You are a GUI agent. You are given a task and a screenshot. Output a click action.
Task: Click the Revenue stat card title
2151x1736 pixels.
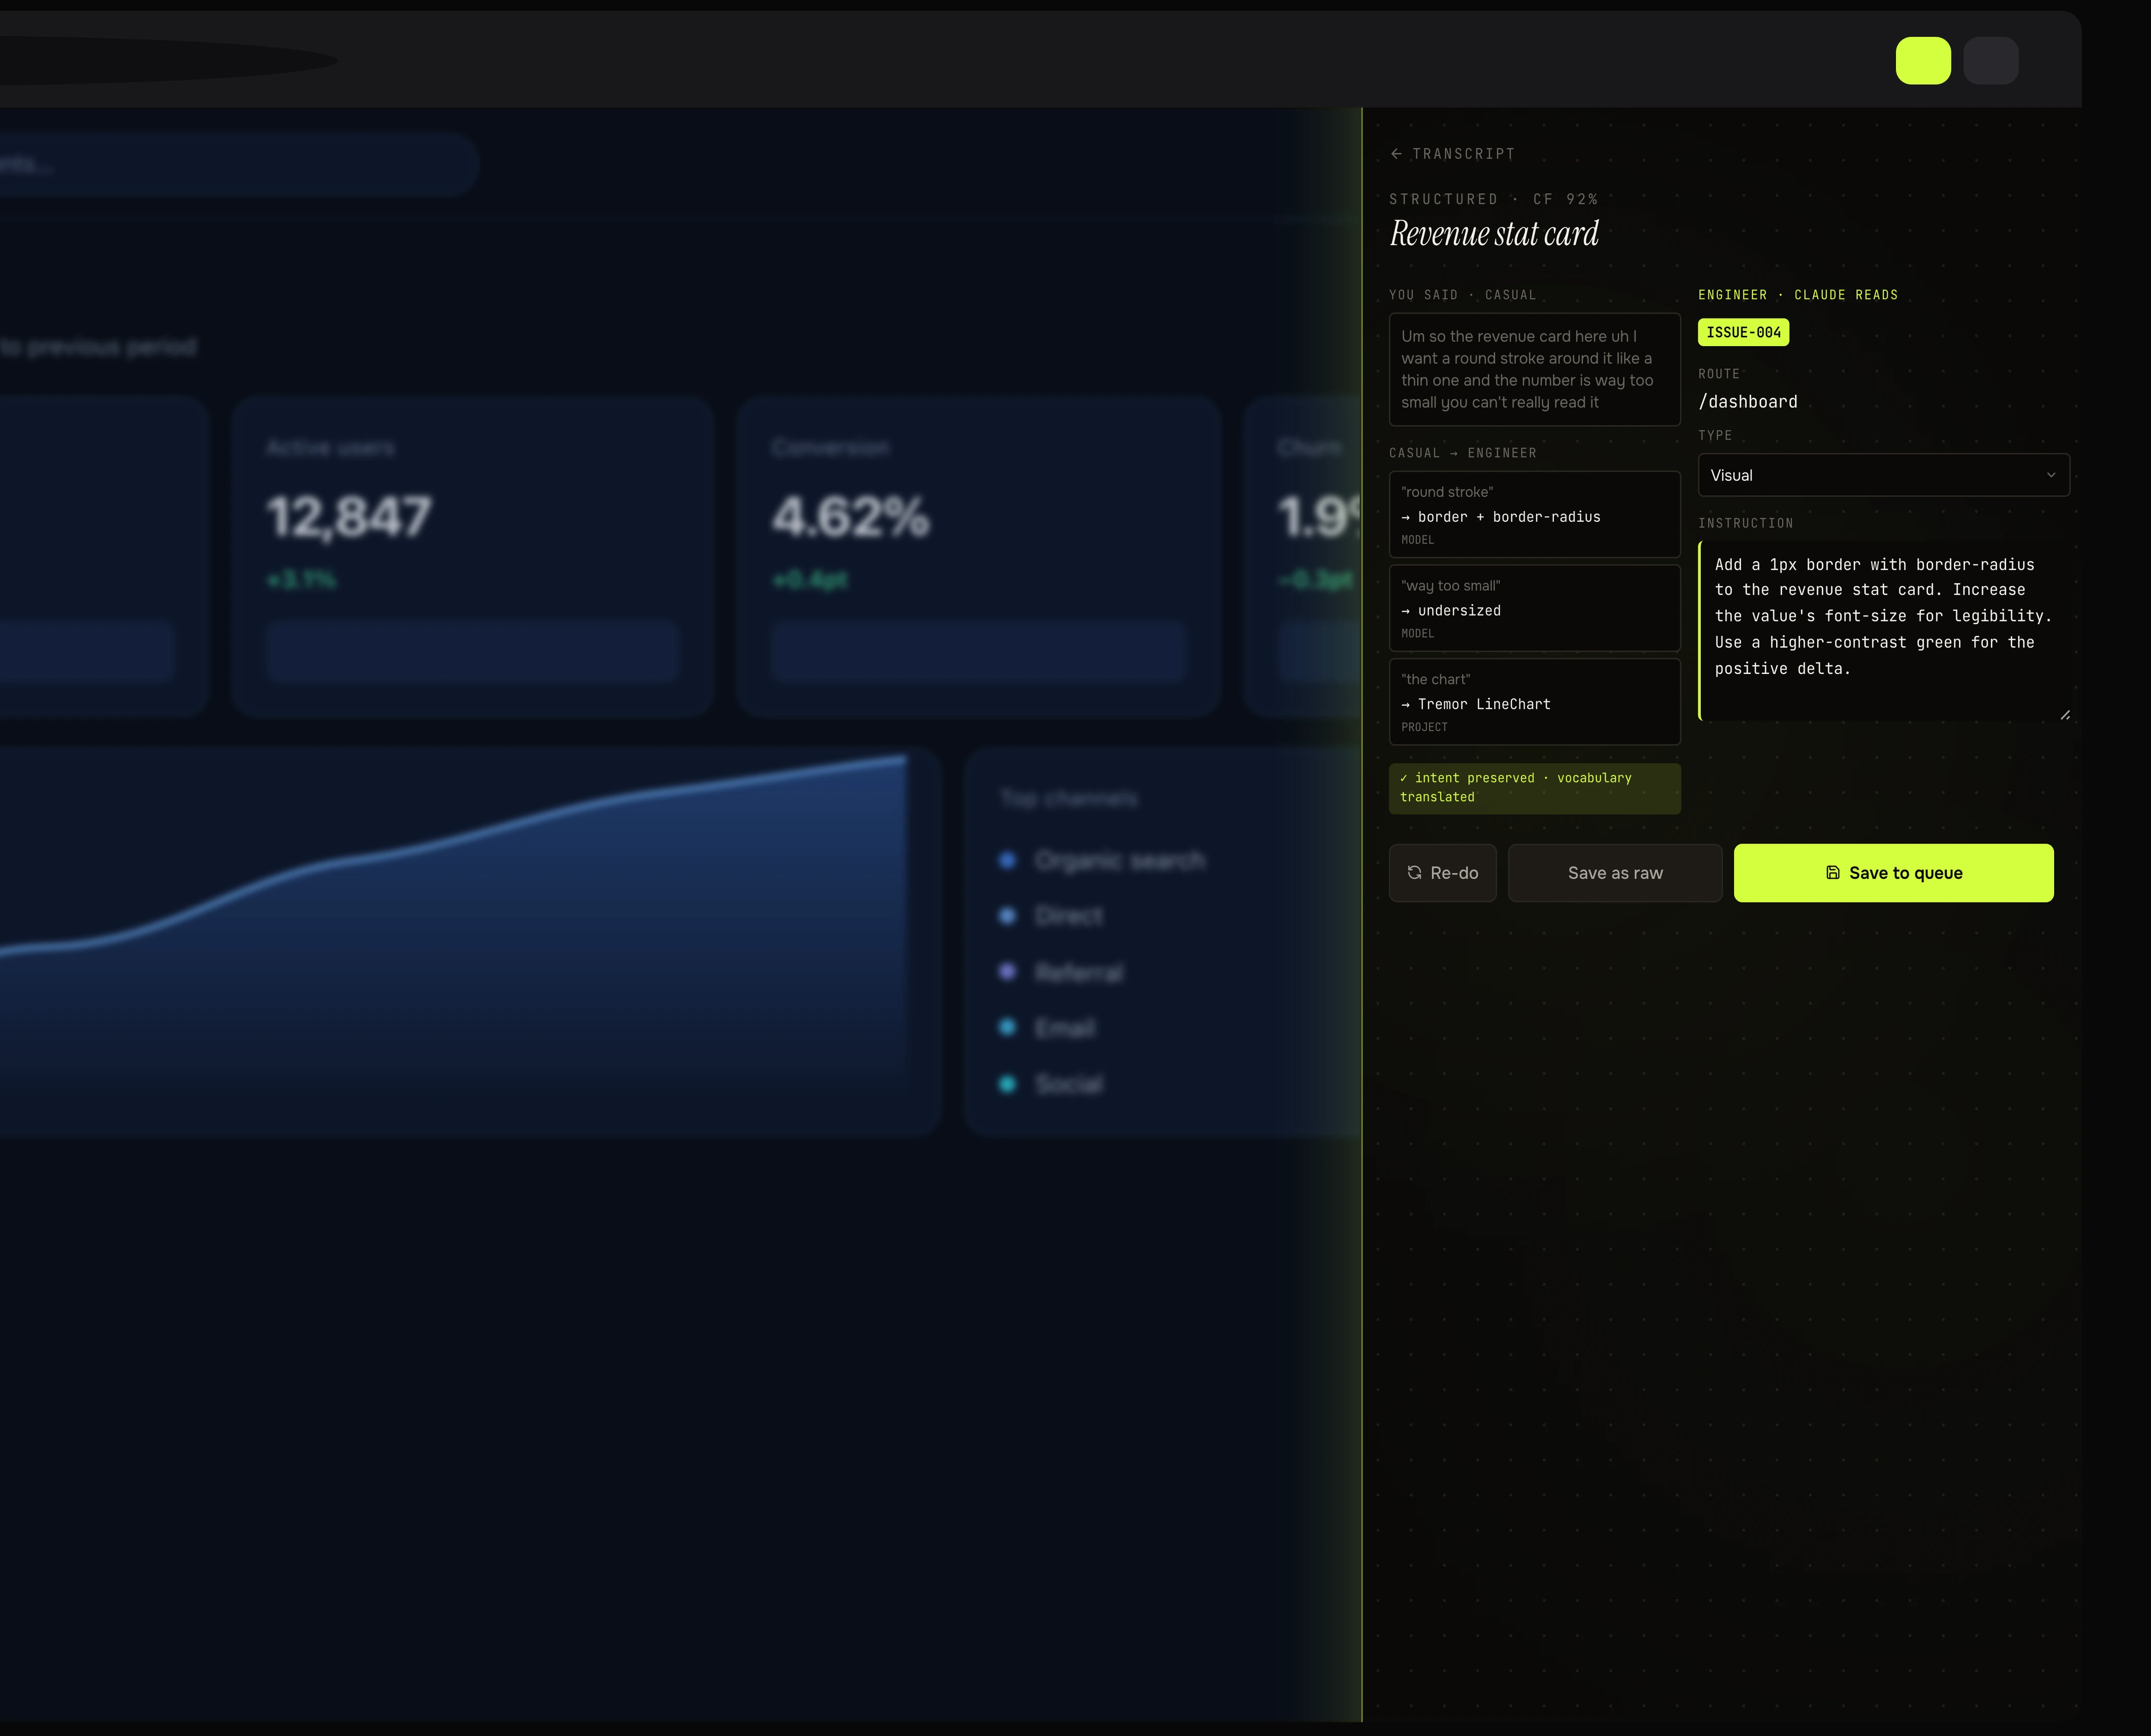pos(1494,234)
